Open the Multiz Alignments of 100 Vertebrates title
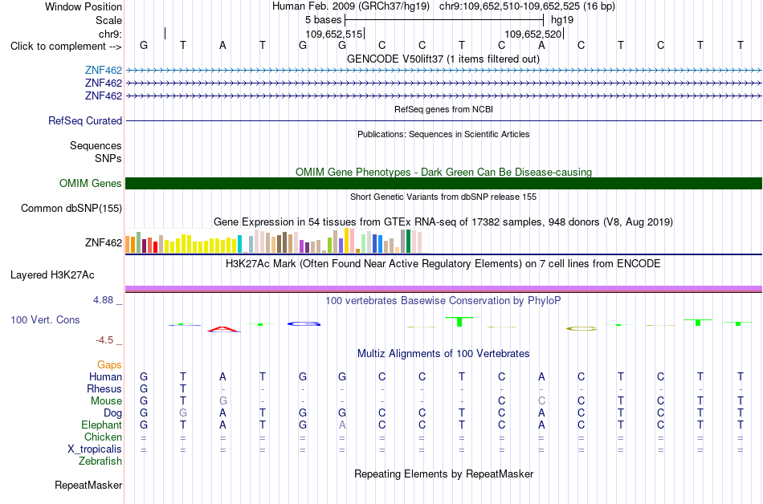Image resolution: width=763 pixels, height=504 pixels. (443, 354)
